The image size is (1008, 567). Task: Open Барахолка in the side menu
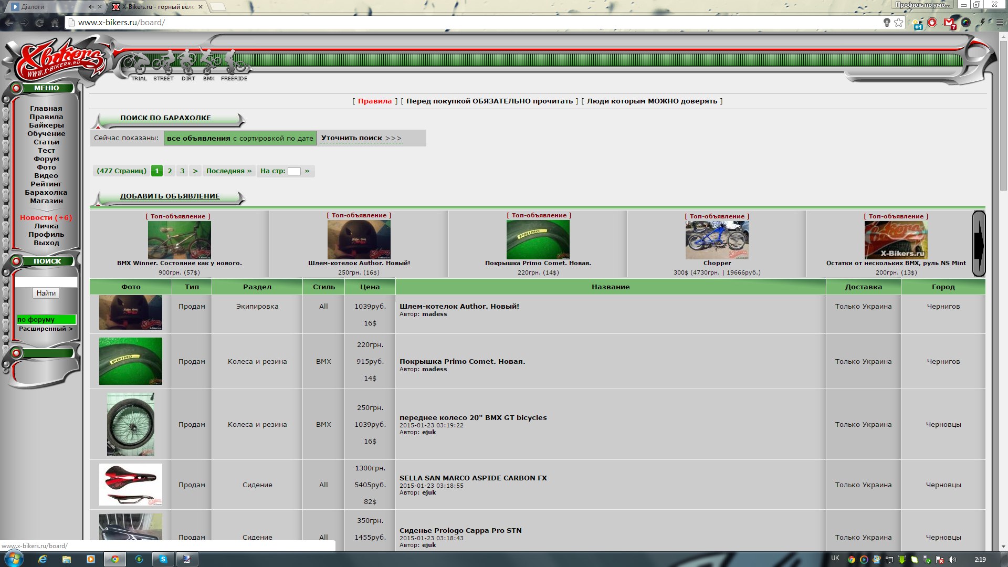click(x=46, y=192)
